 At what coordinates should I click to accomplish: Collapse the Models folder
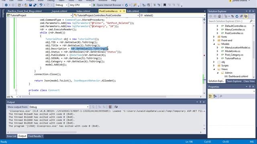tap(214, 44)
